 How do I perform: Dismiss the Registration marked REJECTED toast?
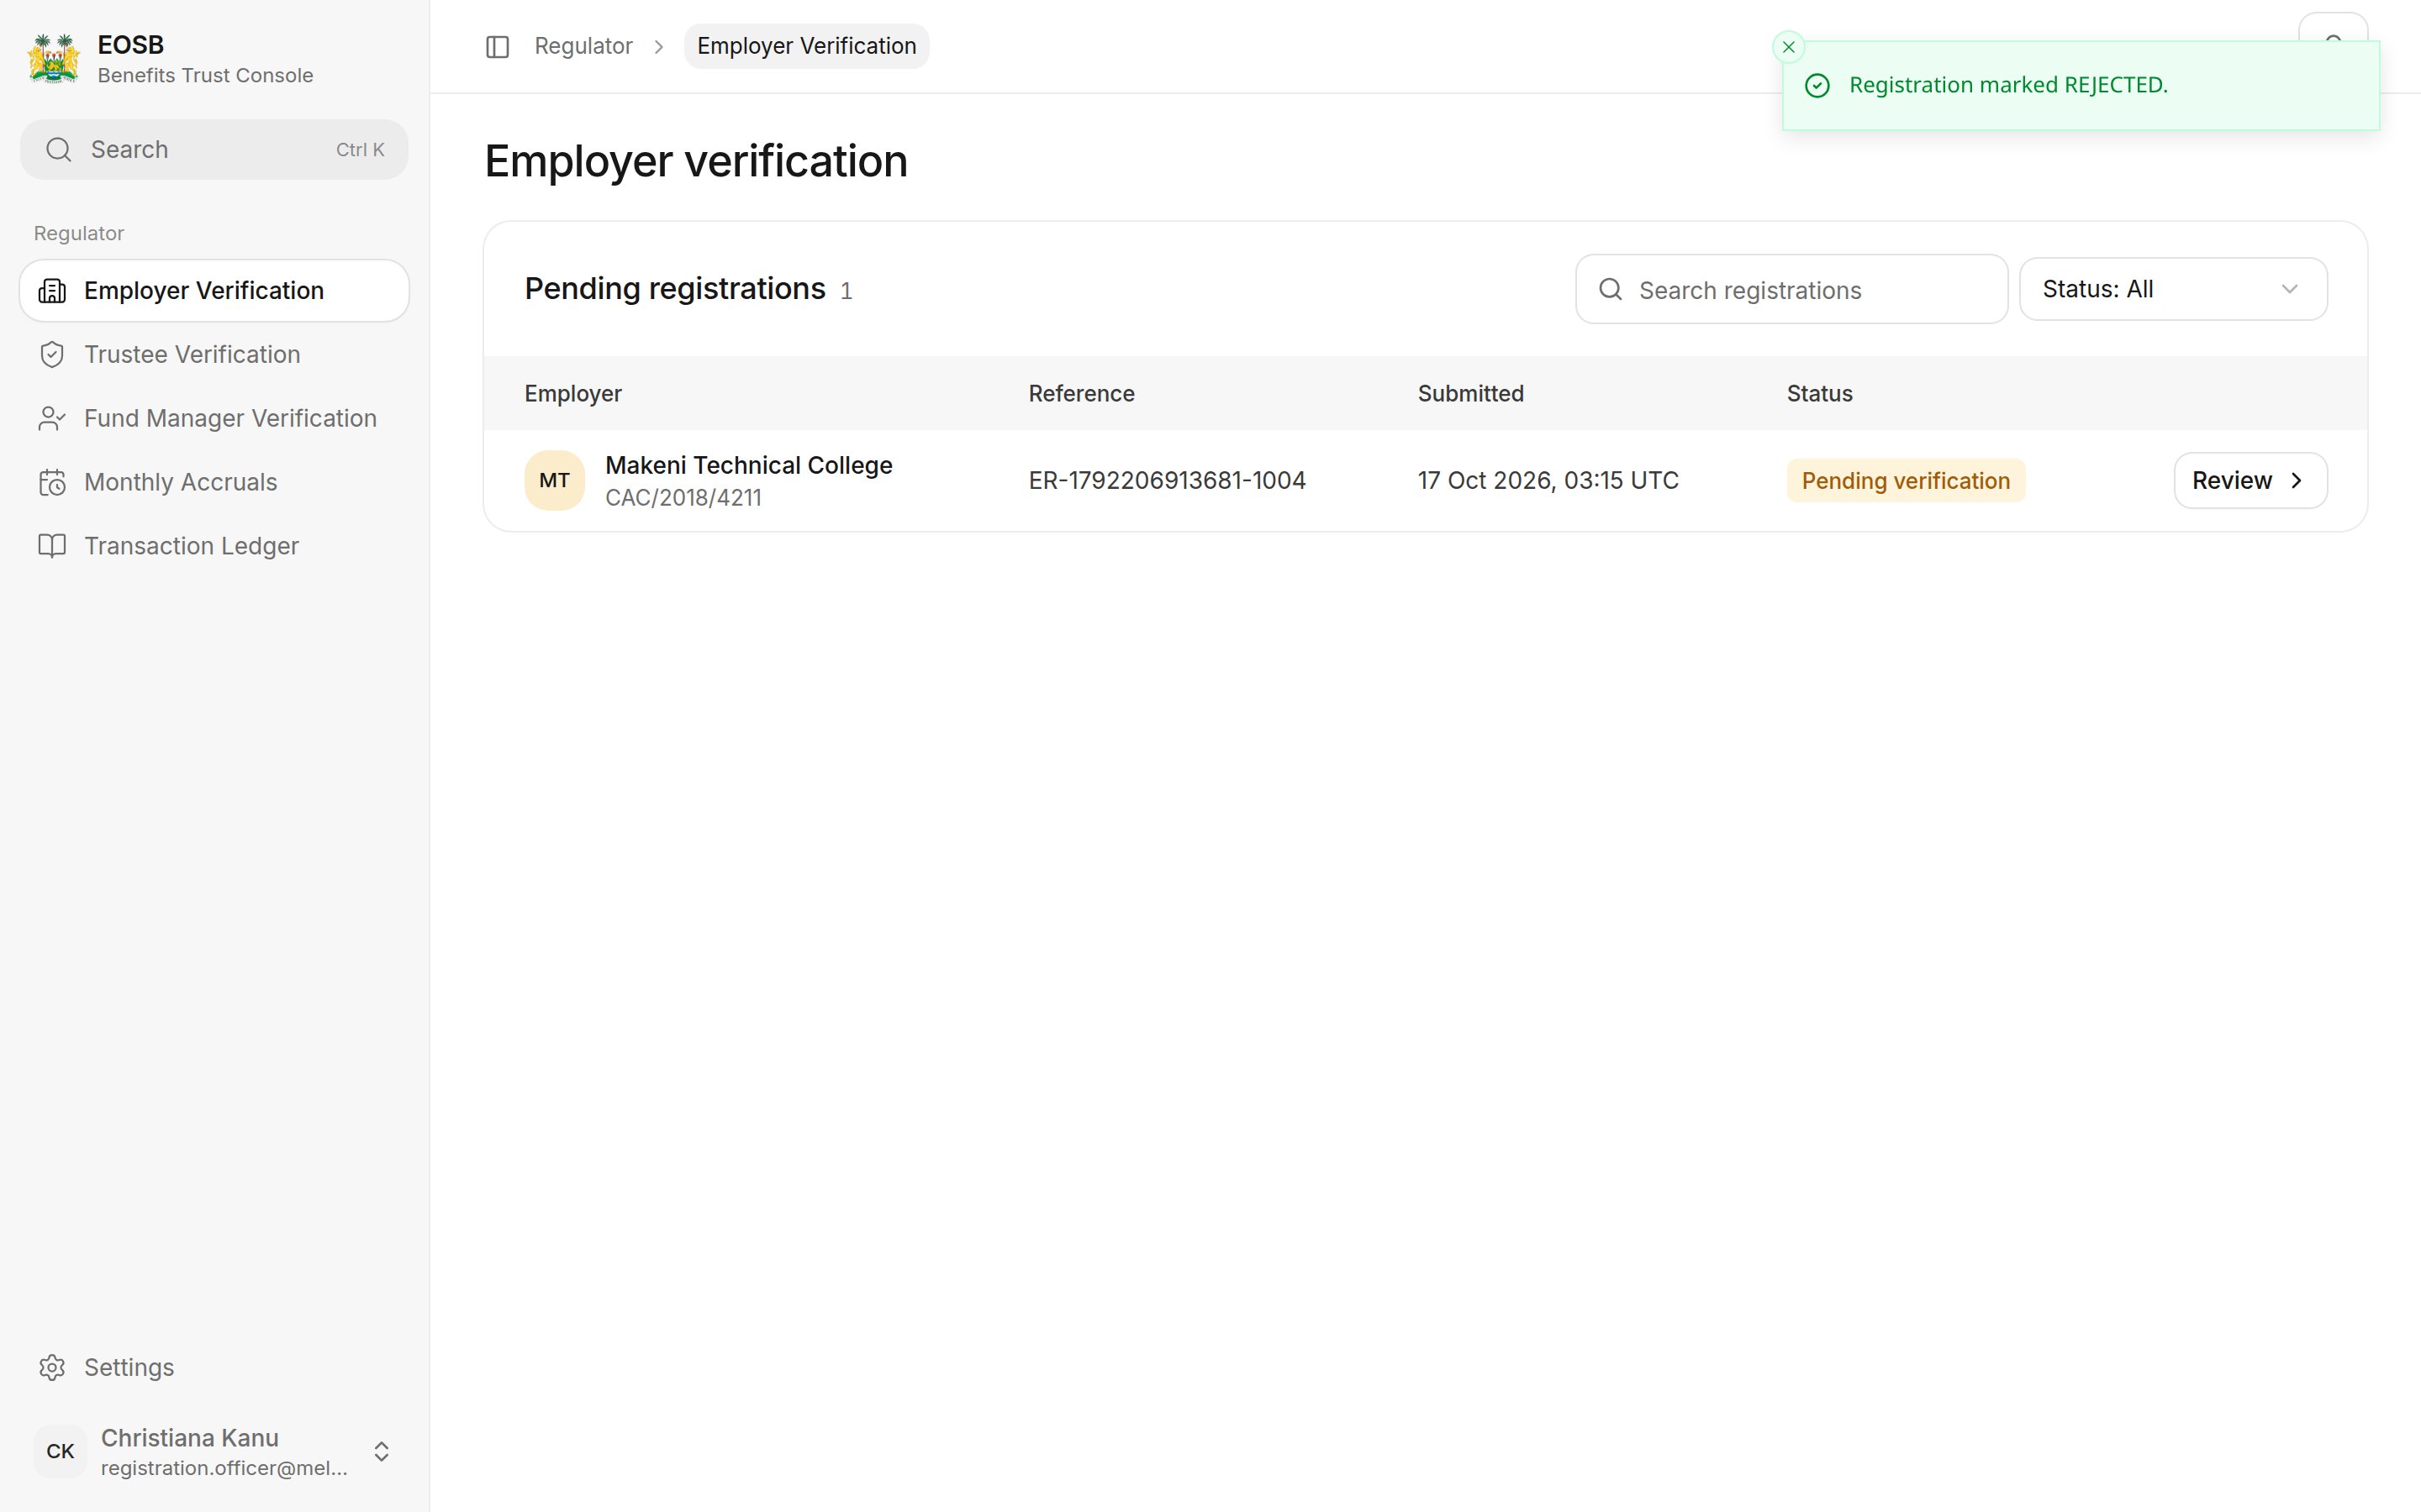point(1789,47)
